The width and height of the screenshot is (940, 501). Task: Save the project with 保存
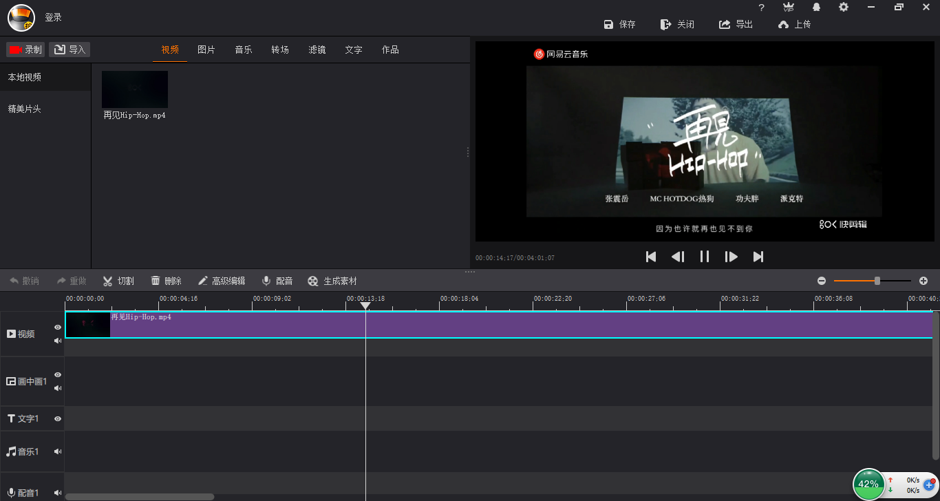tap(619, 24)
